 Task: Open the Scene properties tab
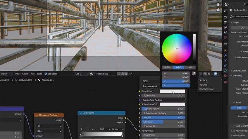click(225, 32)
